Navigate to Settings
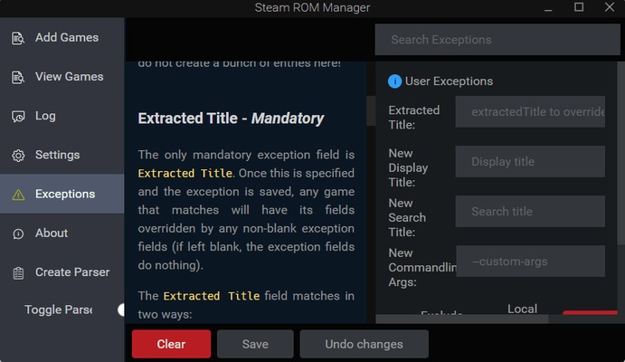The height and width of the screenshot is (362, 625). [x=62, y=155]
